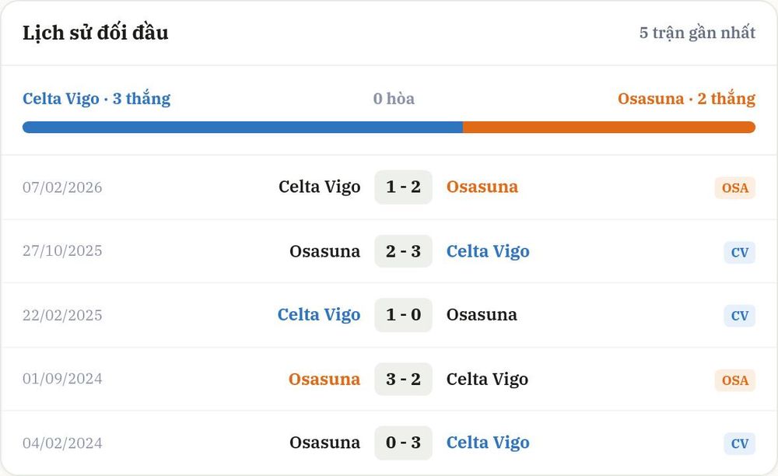The image size is (778, 476).
Task: Click the blue Celta Vigo portion of win bar
Action: click(x=243, y=128)
